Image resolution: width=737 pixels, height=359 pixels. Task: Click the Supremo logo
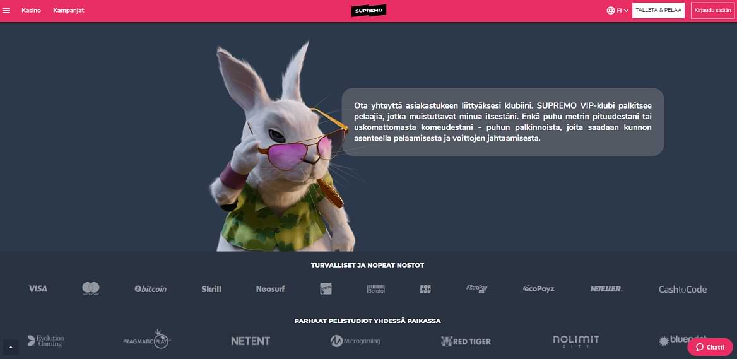pos(369,10)
